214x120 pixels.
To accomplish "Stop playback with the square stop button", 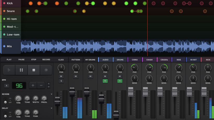I will tap(34, 70).
